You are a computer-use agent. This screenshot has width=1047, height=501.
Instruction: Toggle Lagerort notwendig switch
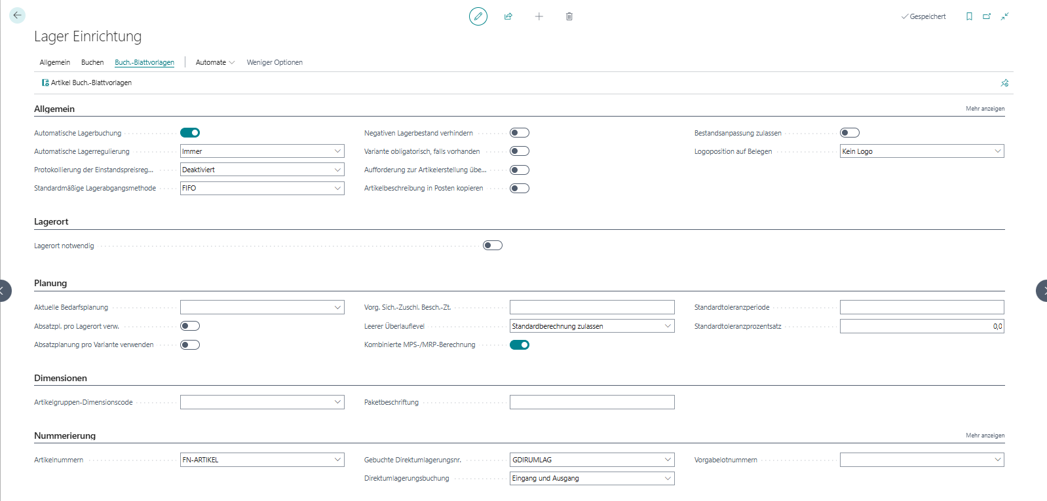493,246
